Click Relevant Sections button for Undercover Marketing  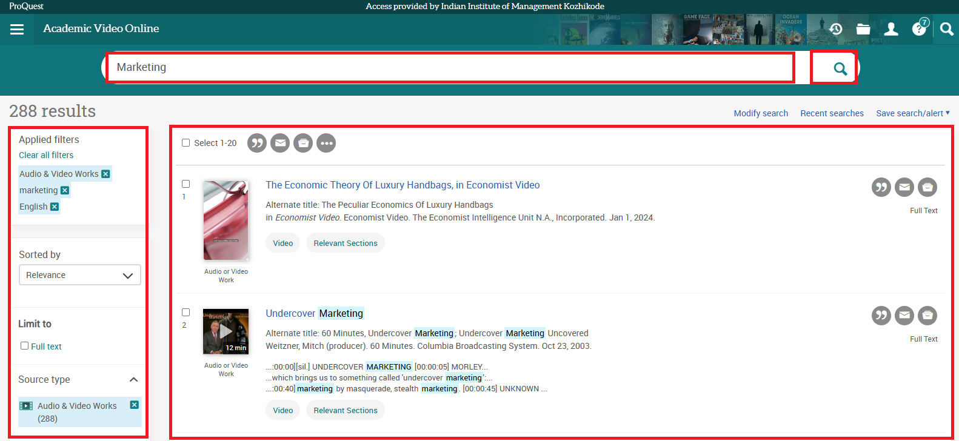pos(346,410)
